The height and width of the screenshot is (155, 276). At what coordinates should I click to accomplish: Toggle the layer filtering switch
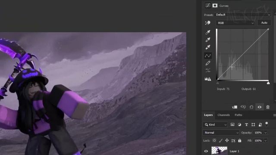pos(267,124)
